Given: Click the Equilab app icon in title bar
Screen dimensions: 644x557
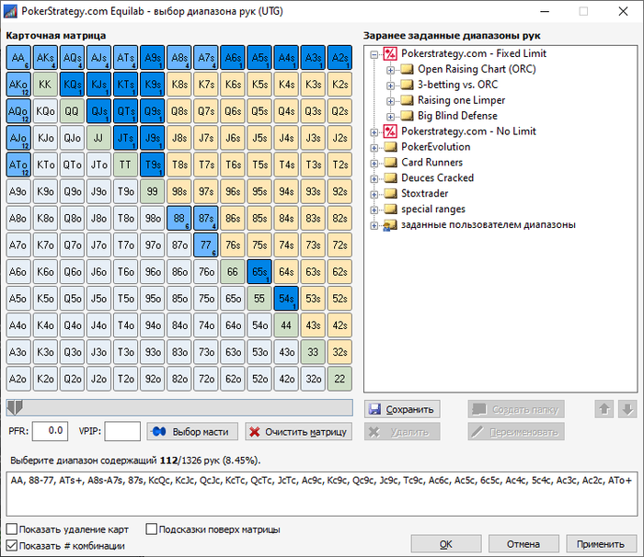Looking at the screenshot, I should (10, 11).
